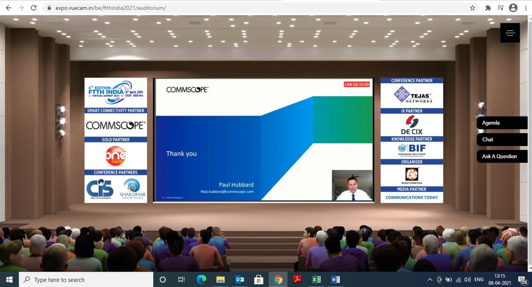
Task: Open the notification center with 26 alerts
Action: [522, 280]
